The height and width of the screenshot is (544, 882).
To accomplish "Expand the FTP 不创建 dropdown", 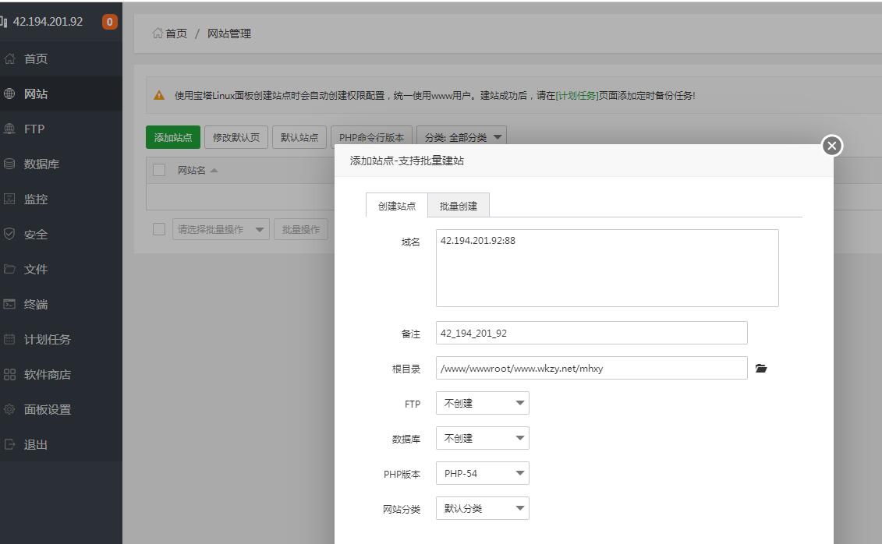I will 482,404.
